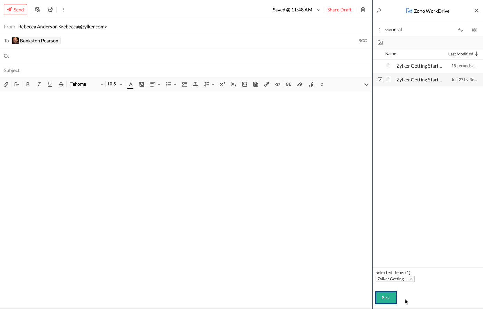Expand the saved draft dropdown arrow

tap(318, 10)
